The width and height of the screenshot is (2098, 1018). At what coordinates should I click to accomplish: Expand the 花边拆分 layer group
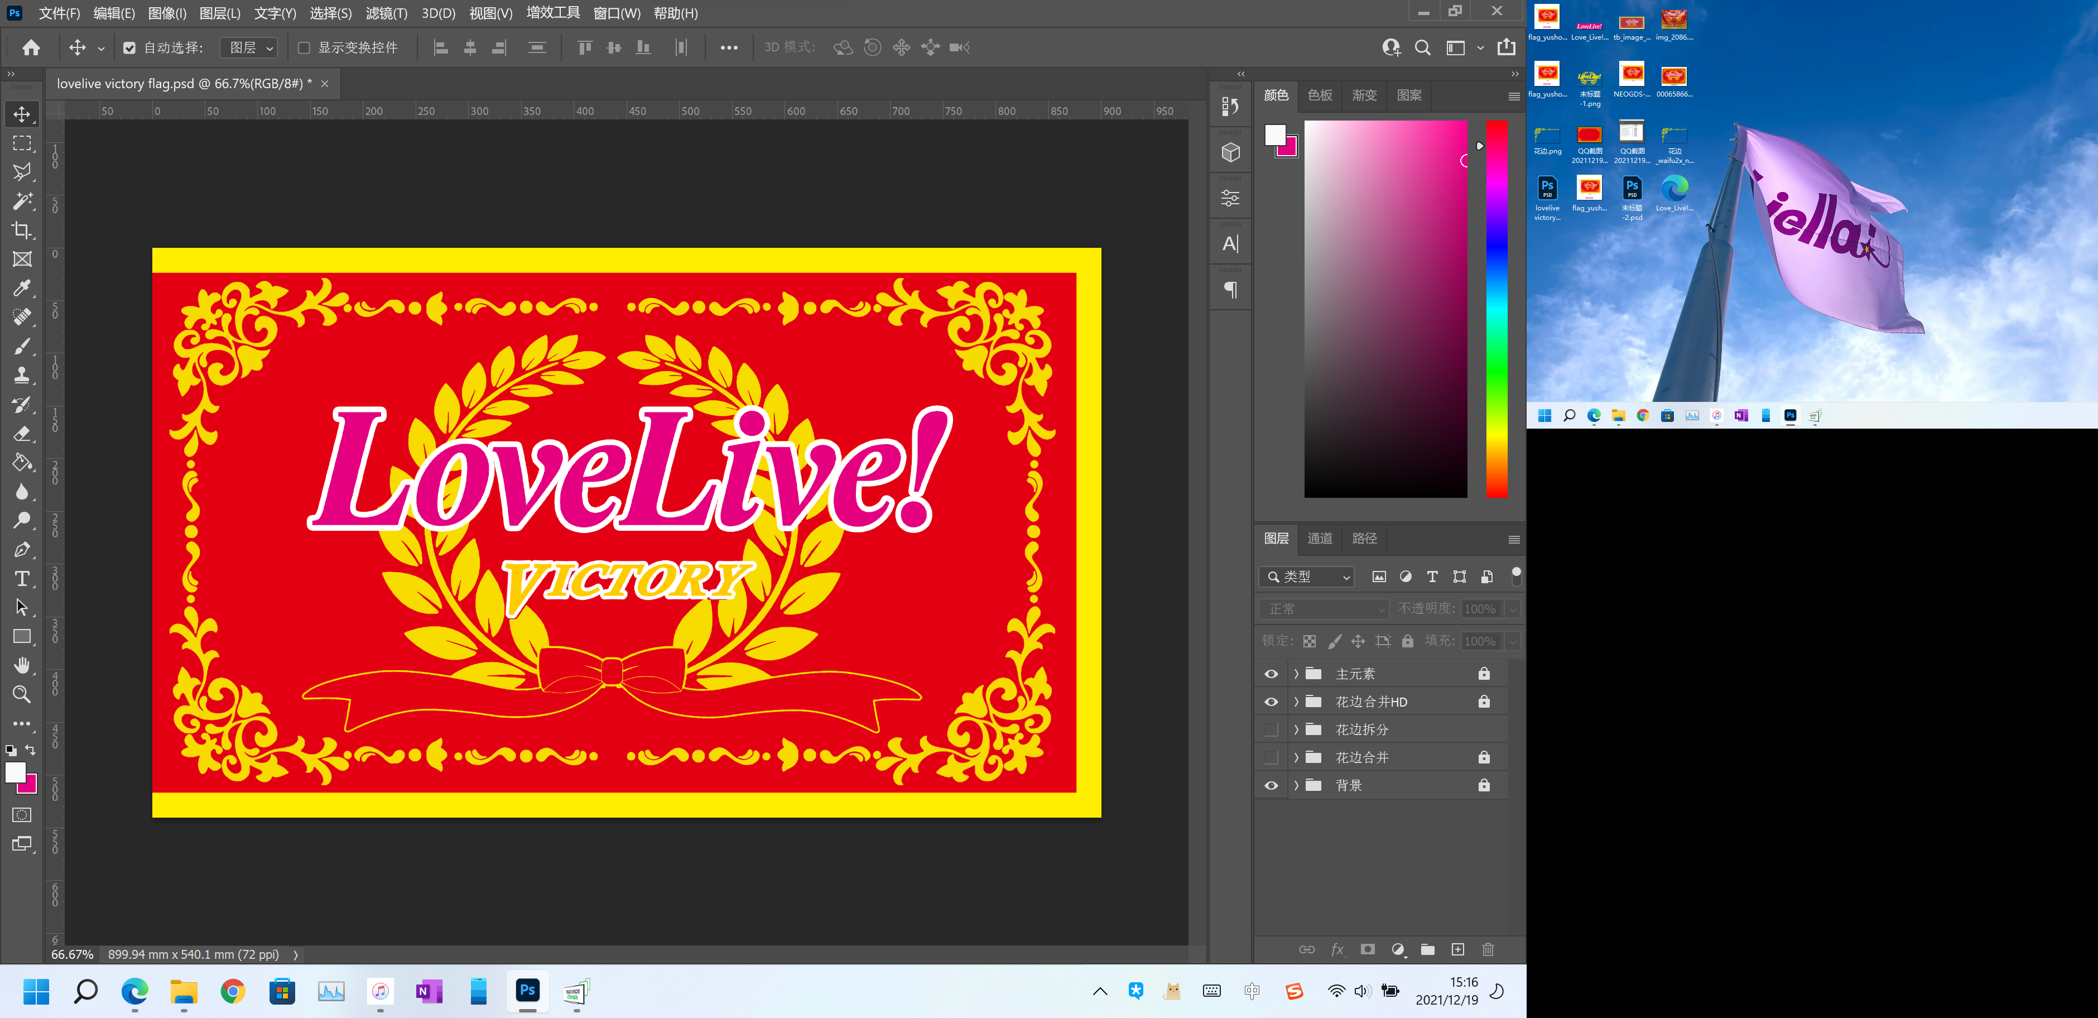[x=1296, y=729]
